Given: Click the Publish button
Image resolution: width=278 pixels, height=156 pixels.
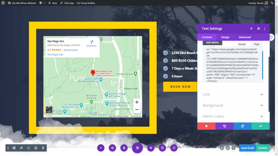Looking at the screenshot, I should pyautogui.click(x=263, y=148).
